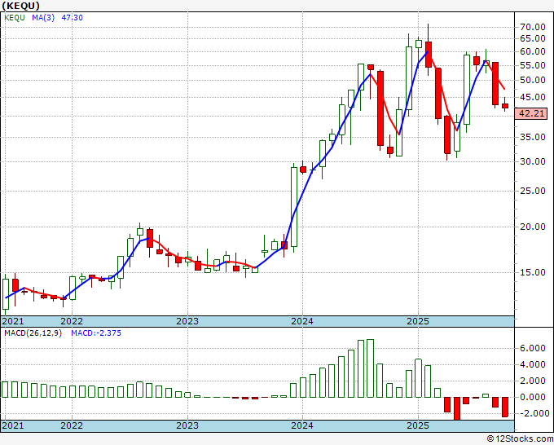Click the 15.00 price axis label
Image resolution: width=554 pixels, height=445 pixels.
click(532, 272)
